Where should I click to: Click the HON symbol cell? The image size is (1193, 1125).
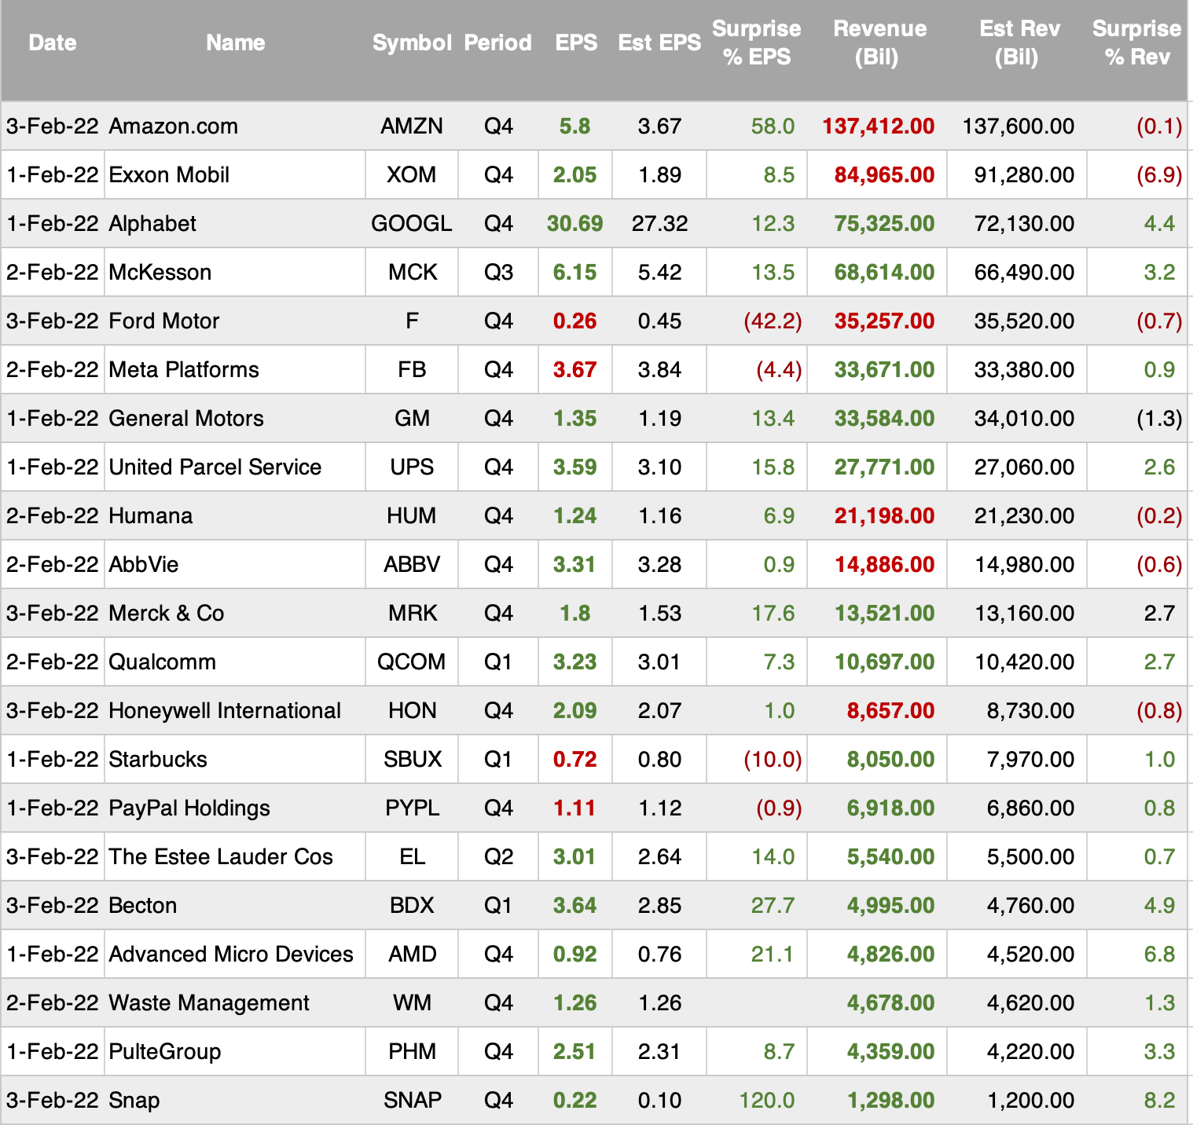[x=412, y=710]
